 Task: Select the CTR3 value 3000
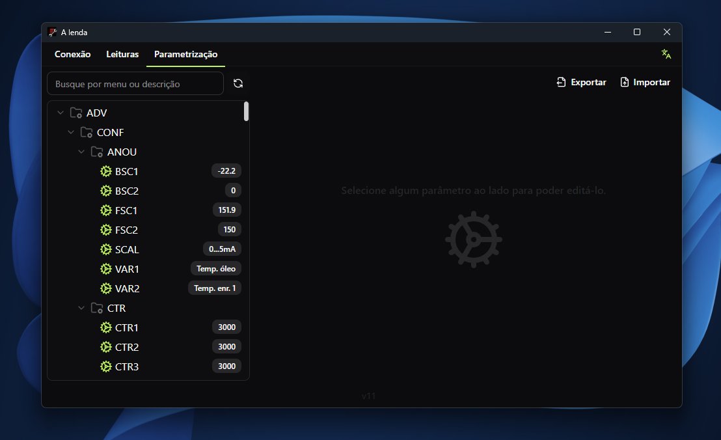click(x=226, y=366)
